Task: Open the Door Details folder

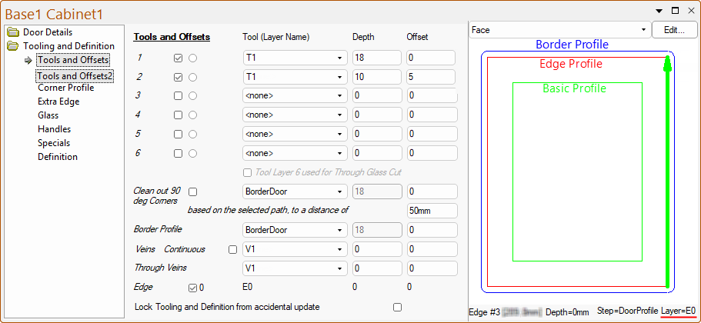Action: pyautogui.click(x=48, y=32)
